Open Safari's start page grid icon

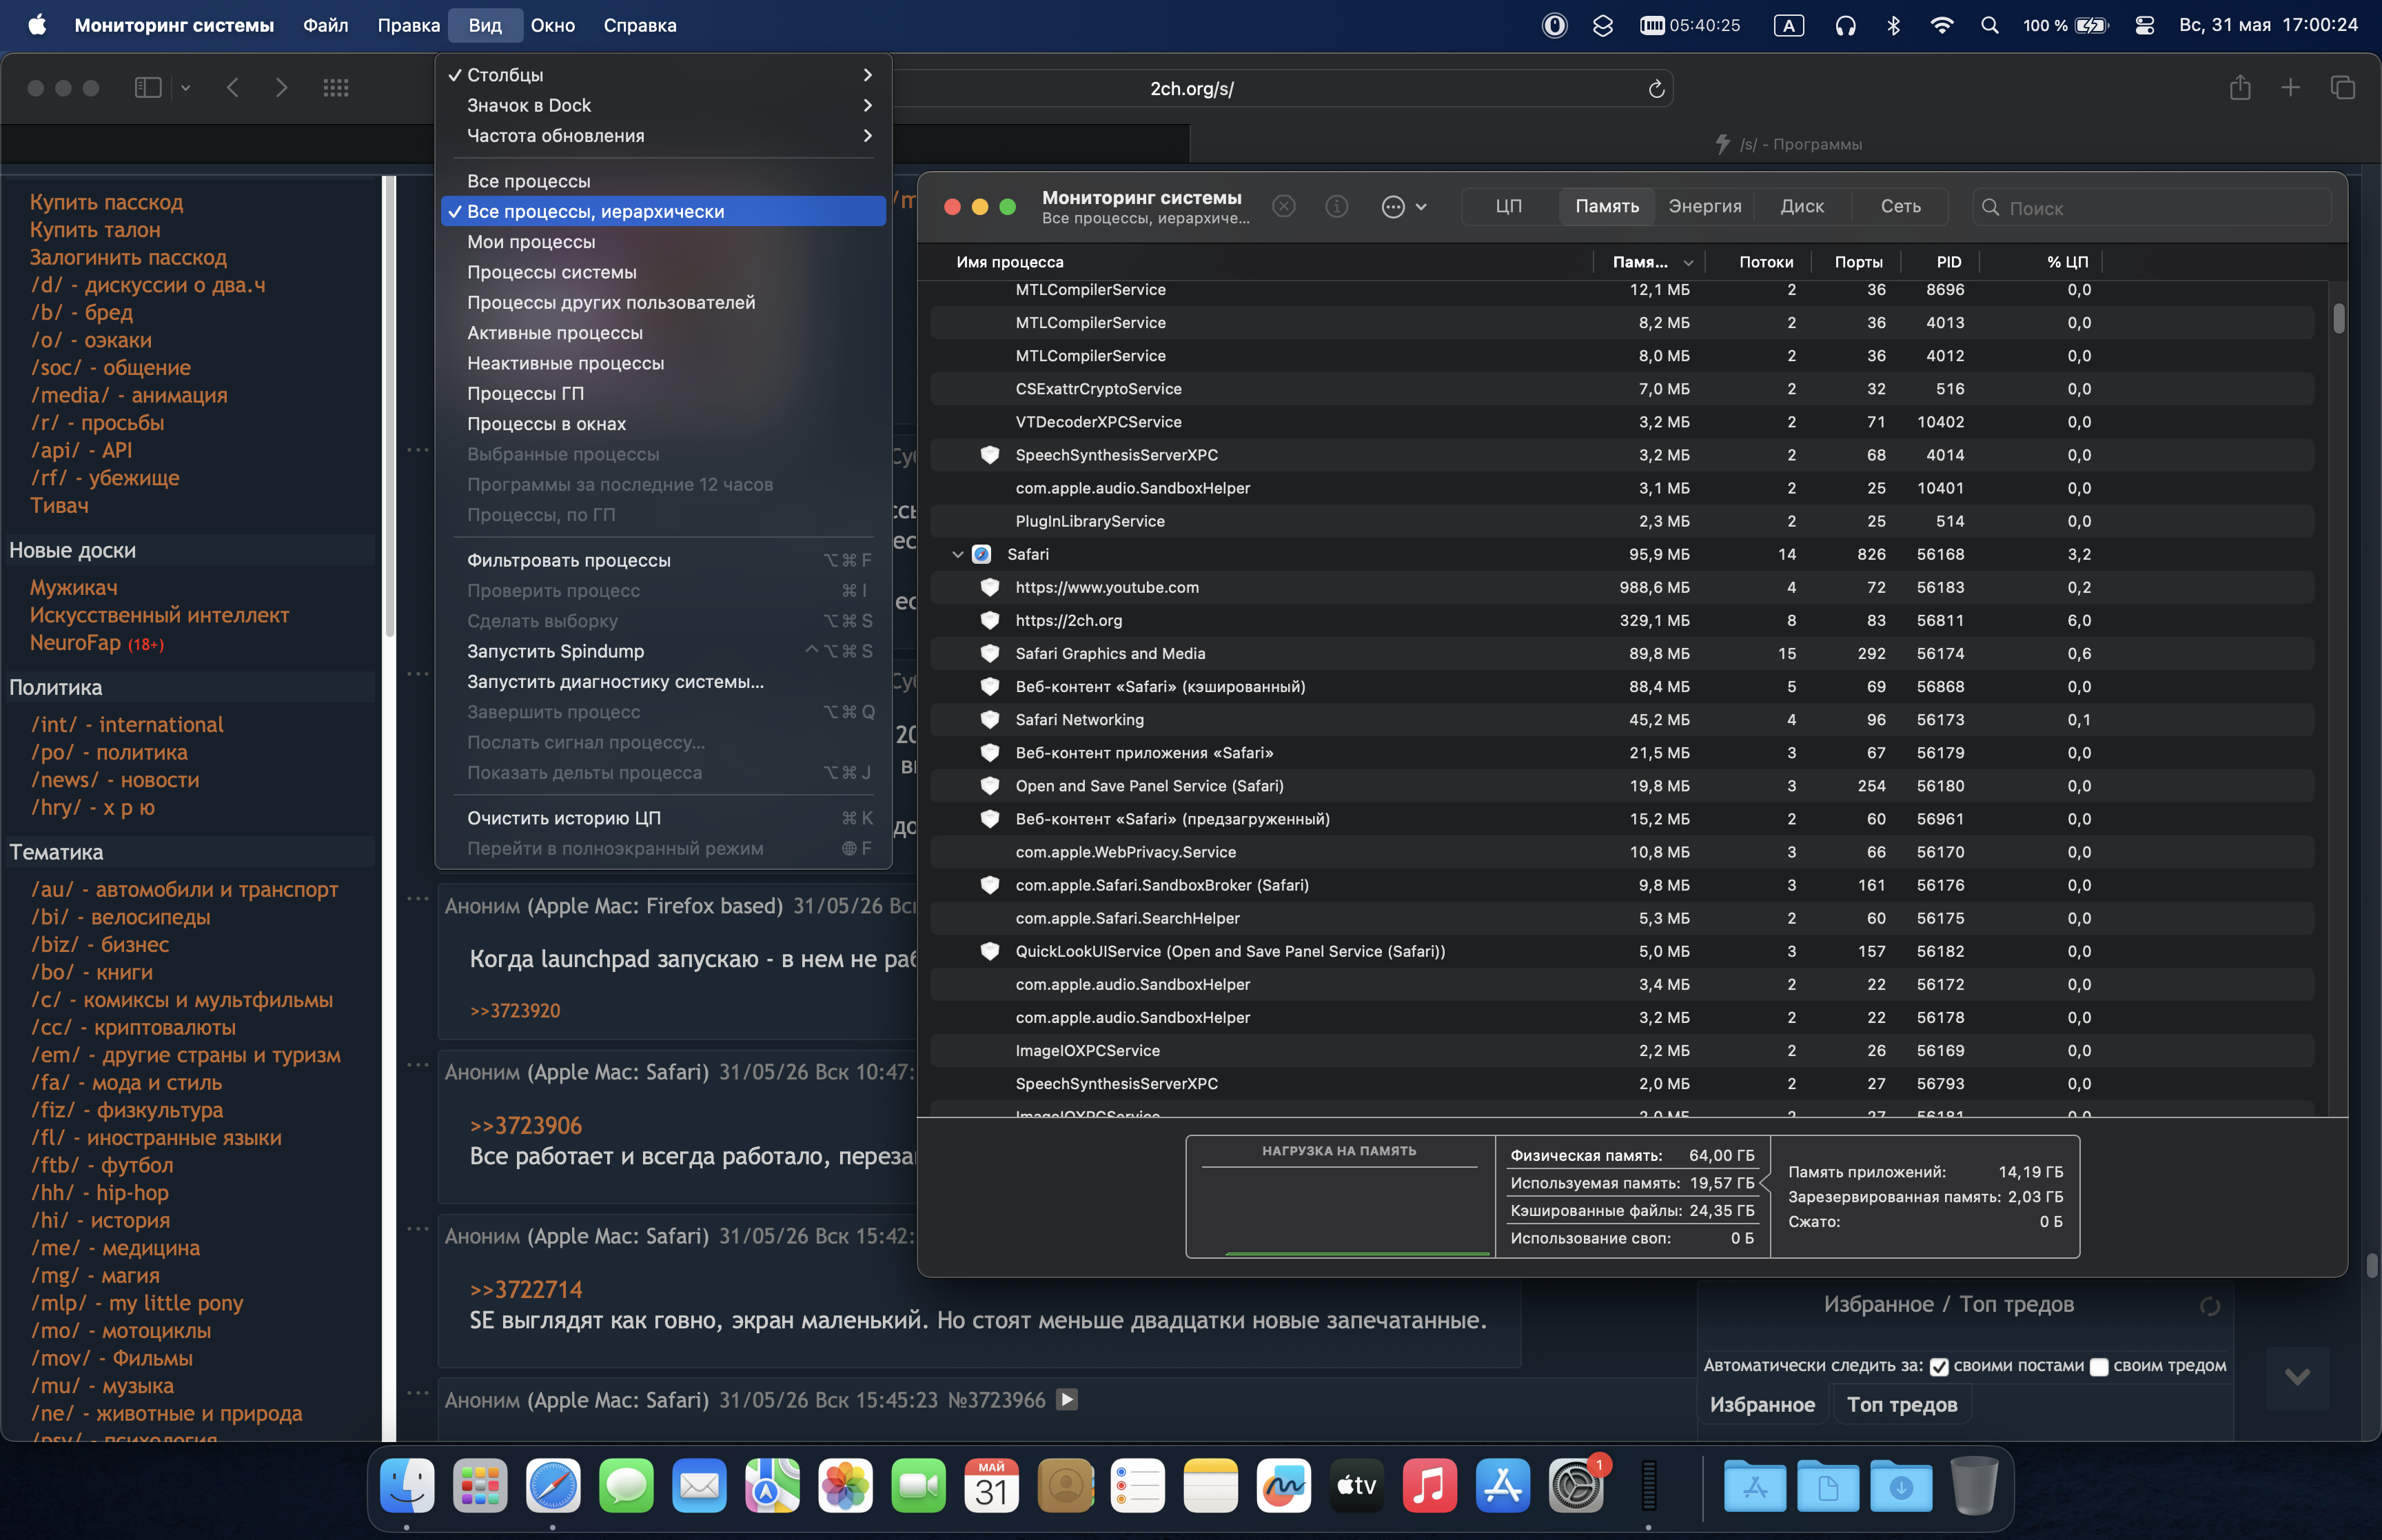pyautogui.click(x=336, y=88)
